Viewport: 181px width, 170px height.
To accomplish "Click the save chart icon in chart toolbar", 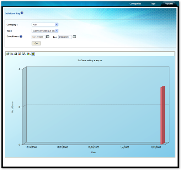I will click(8, 54).
